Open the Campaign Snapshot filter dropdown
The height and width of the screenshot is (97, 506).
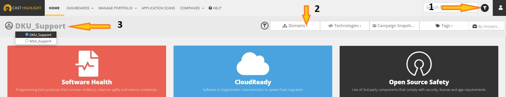pyautogui.click(x=394, y=26)
